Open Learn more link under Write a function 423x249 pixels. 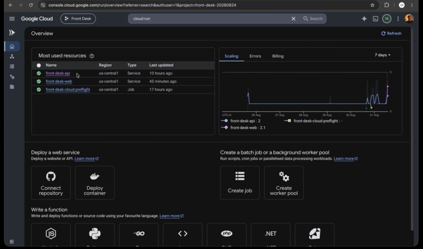click(171, 216)
